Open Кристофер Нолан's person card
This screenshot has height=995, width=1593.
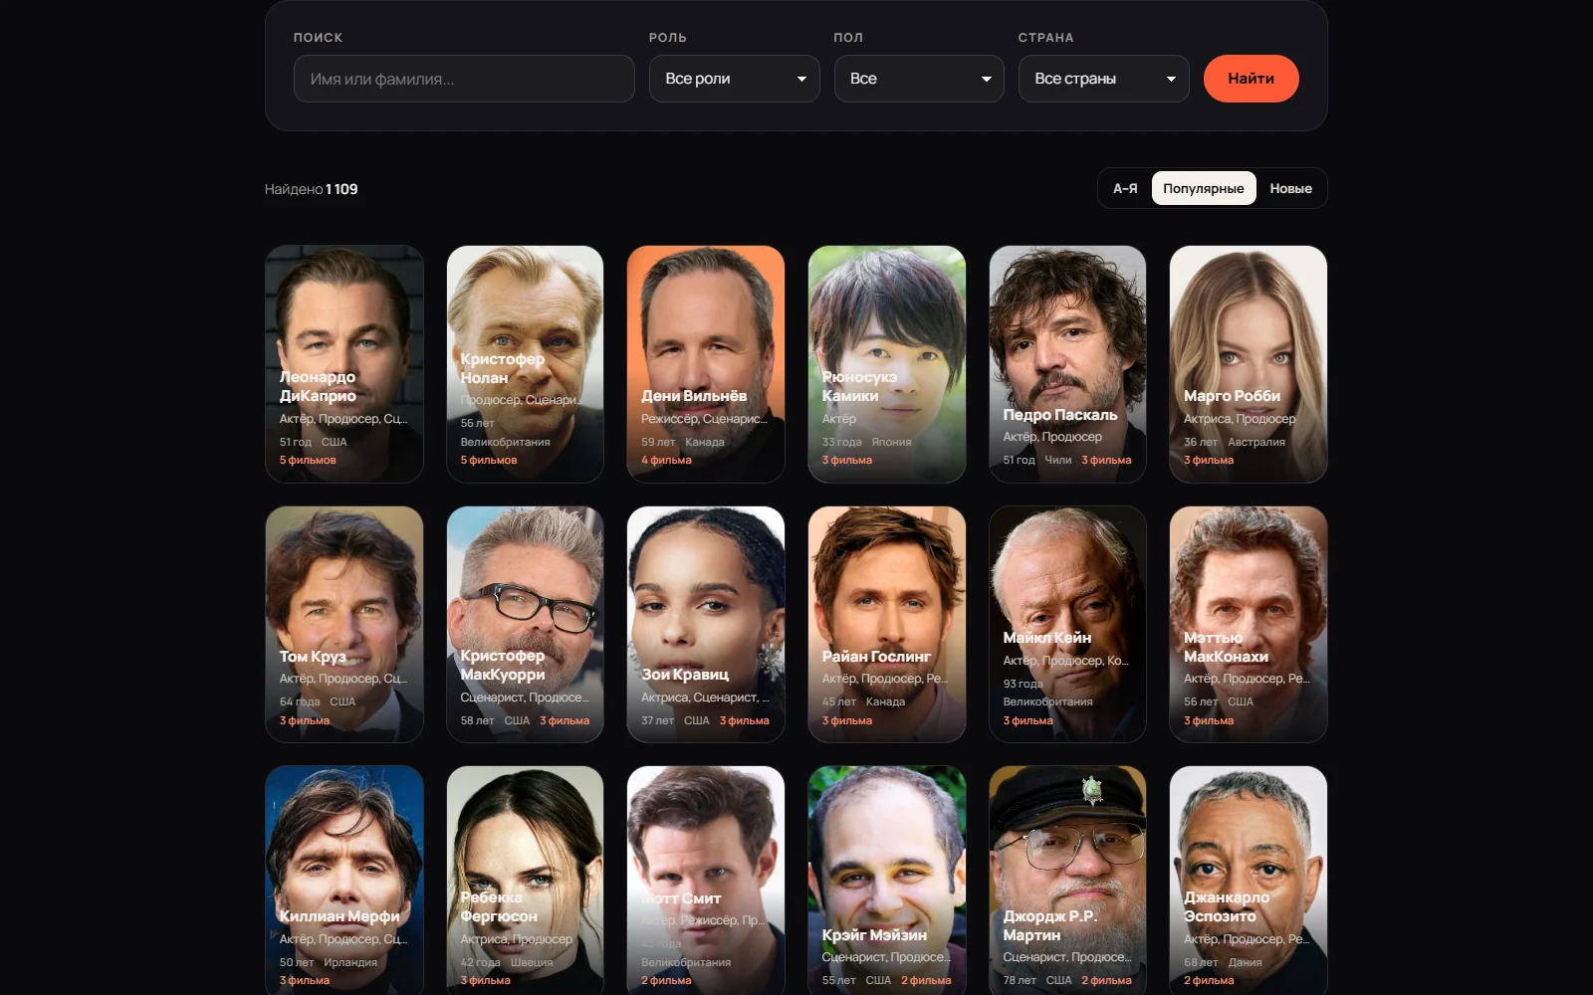pos(526,364)
